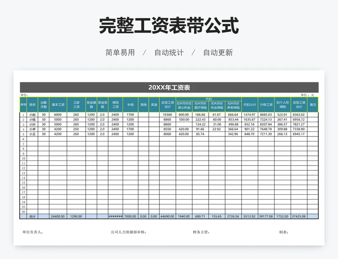Click the name cell '小王'
Viewport: 338px width, 259px height.
tap(33, 134)
